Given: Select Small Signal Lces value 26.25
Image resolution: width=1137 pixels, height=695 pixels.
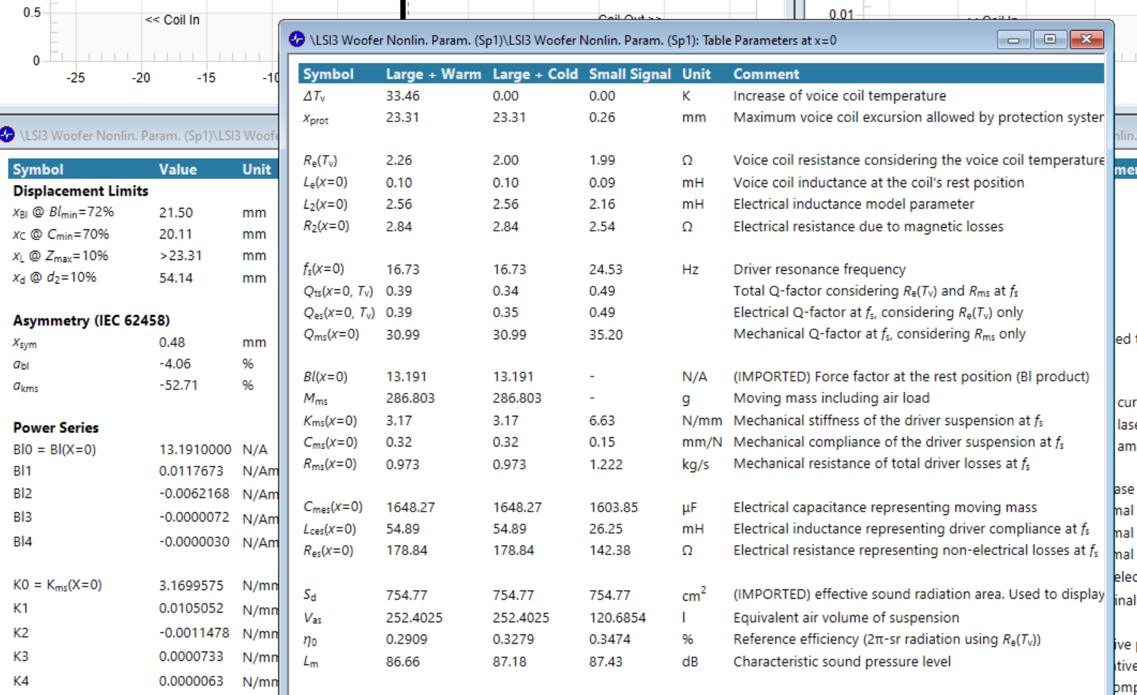Looking at the screenshot, I should (x=606, y=529).
